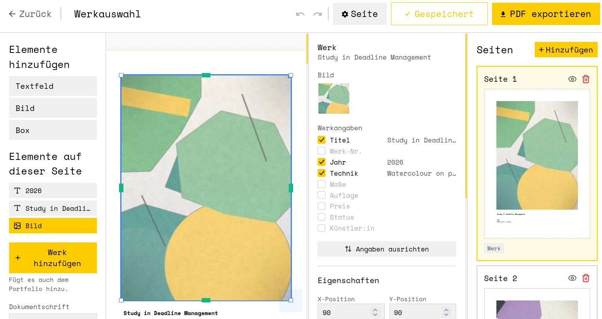Click Angaben ausrichten button
The image size is (602, 319).
[387, 249]
